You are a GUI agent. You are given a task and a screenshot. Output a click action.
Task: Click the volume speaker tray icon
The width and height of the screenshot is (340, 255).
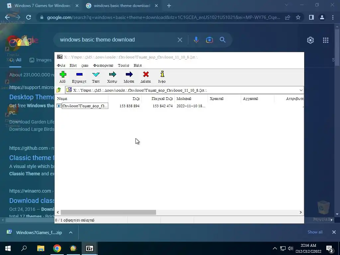coord(291,248)
